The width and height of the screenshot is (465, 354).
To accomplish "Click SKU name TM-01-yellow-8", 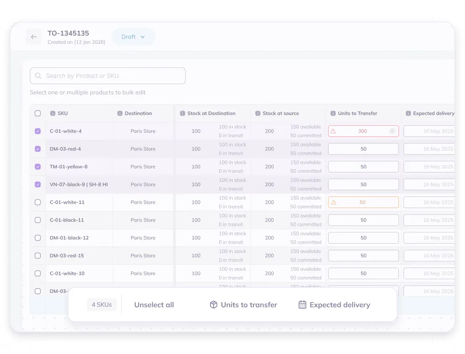I will pos(69,167).
